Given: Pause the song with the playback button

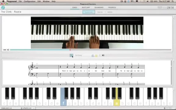Looking at the screenshot, I should tap(71, 55).
